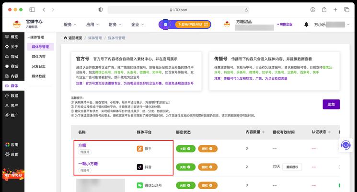
Task: Click the 授权有效时间 column header
Action: tap(284, 132)
